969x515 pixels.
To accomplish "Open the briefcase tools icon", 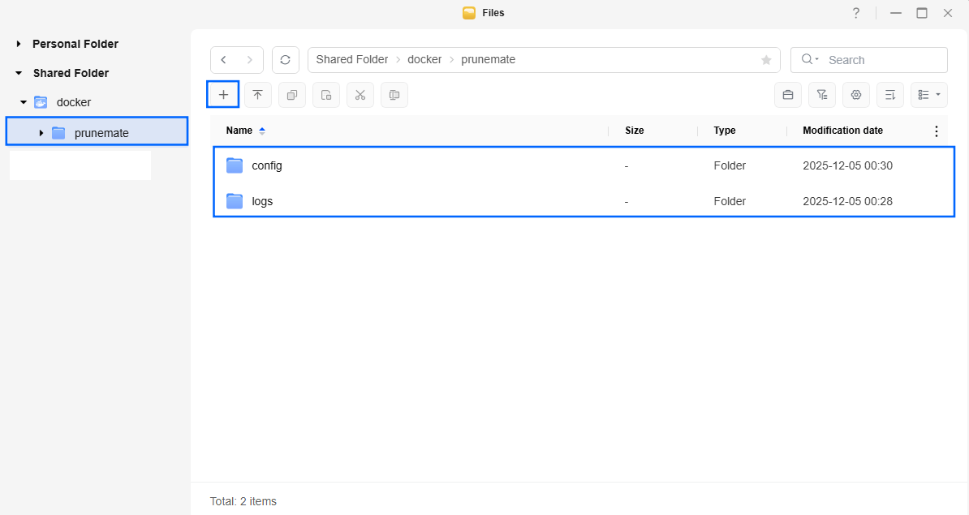I will (787, 95).
